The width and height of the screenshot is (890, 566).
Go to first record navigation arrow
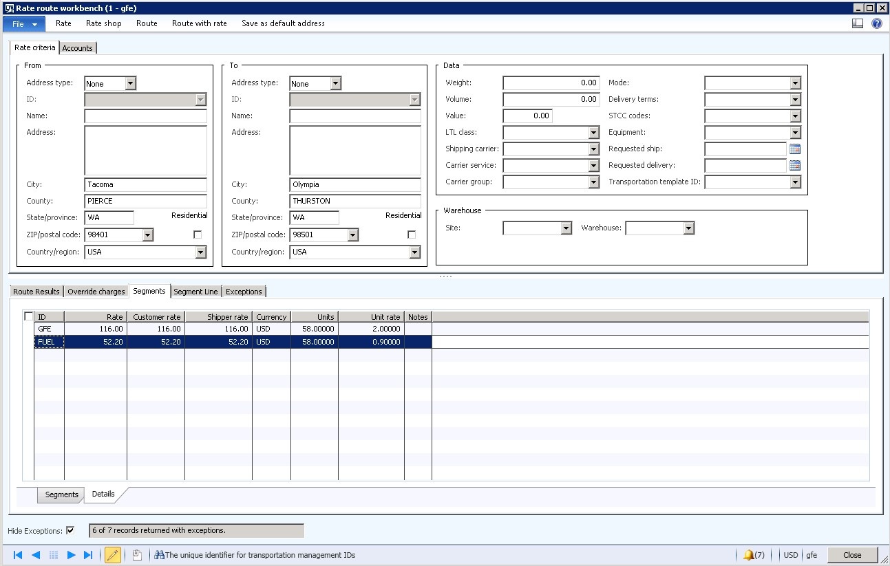(x=18, y=555)
